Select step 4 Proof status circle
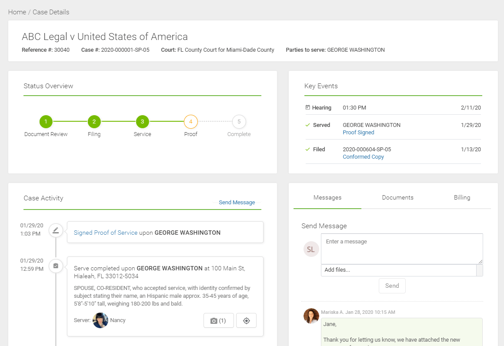Image resolution: width=504 pixels, height=346 pixels. (x=190, y=122)
